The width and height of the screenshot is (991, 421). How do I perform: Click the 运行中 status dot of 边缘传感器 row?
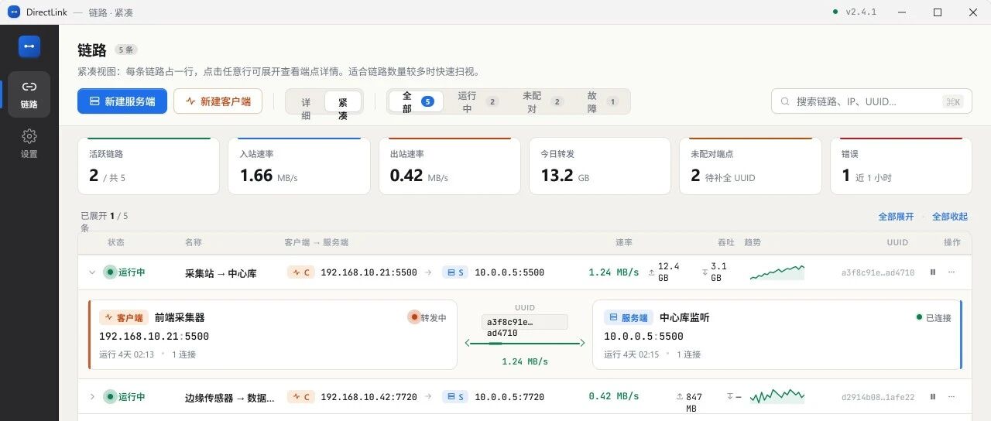(110, 397)
